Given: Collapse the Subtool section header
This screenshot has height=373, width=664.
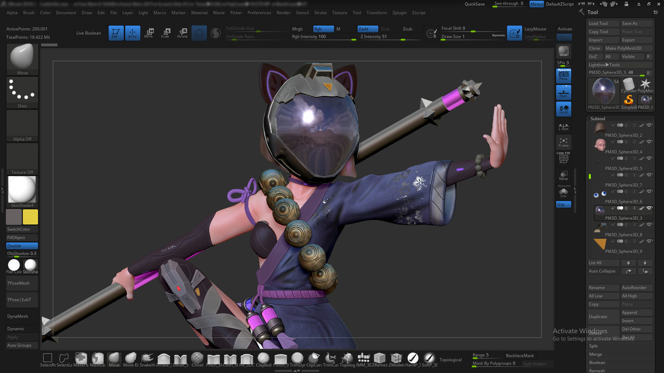Looking at the screenshot, I should pos(598,118).
